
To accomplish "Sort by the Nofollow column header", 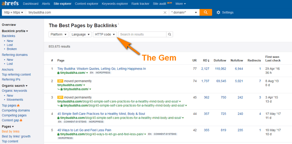I will (x=237, y=61).
